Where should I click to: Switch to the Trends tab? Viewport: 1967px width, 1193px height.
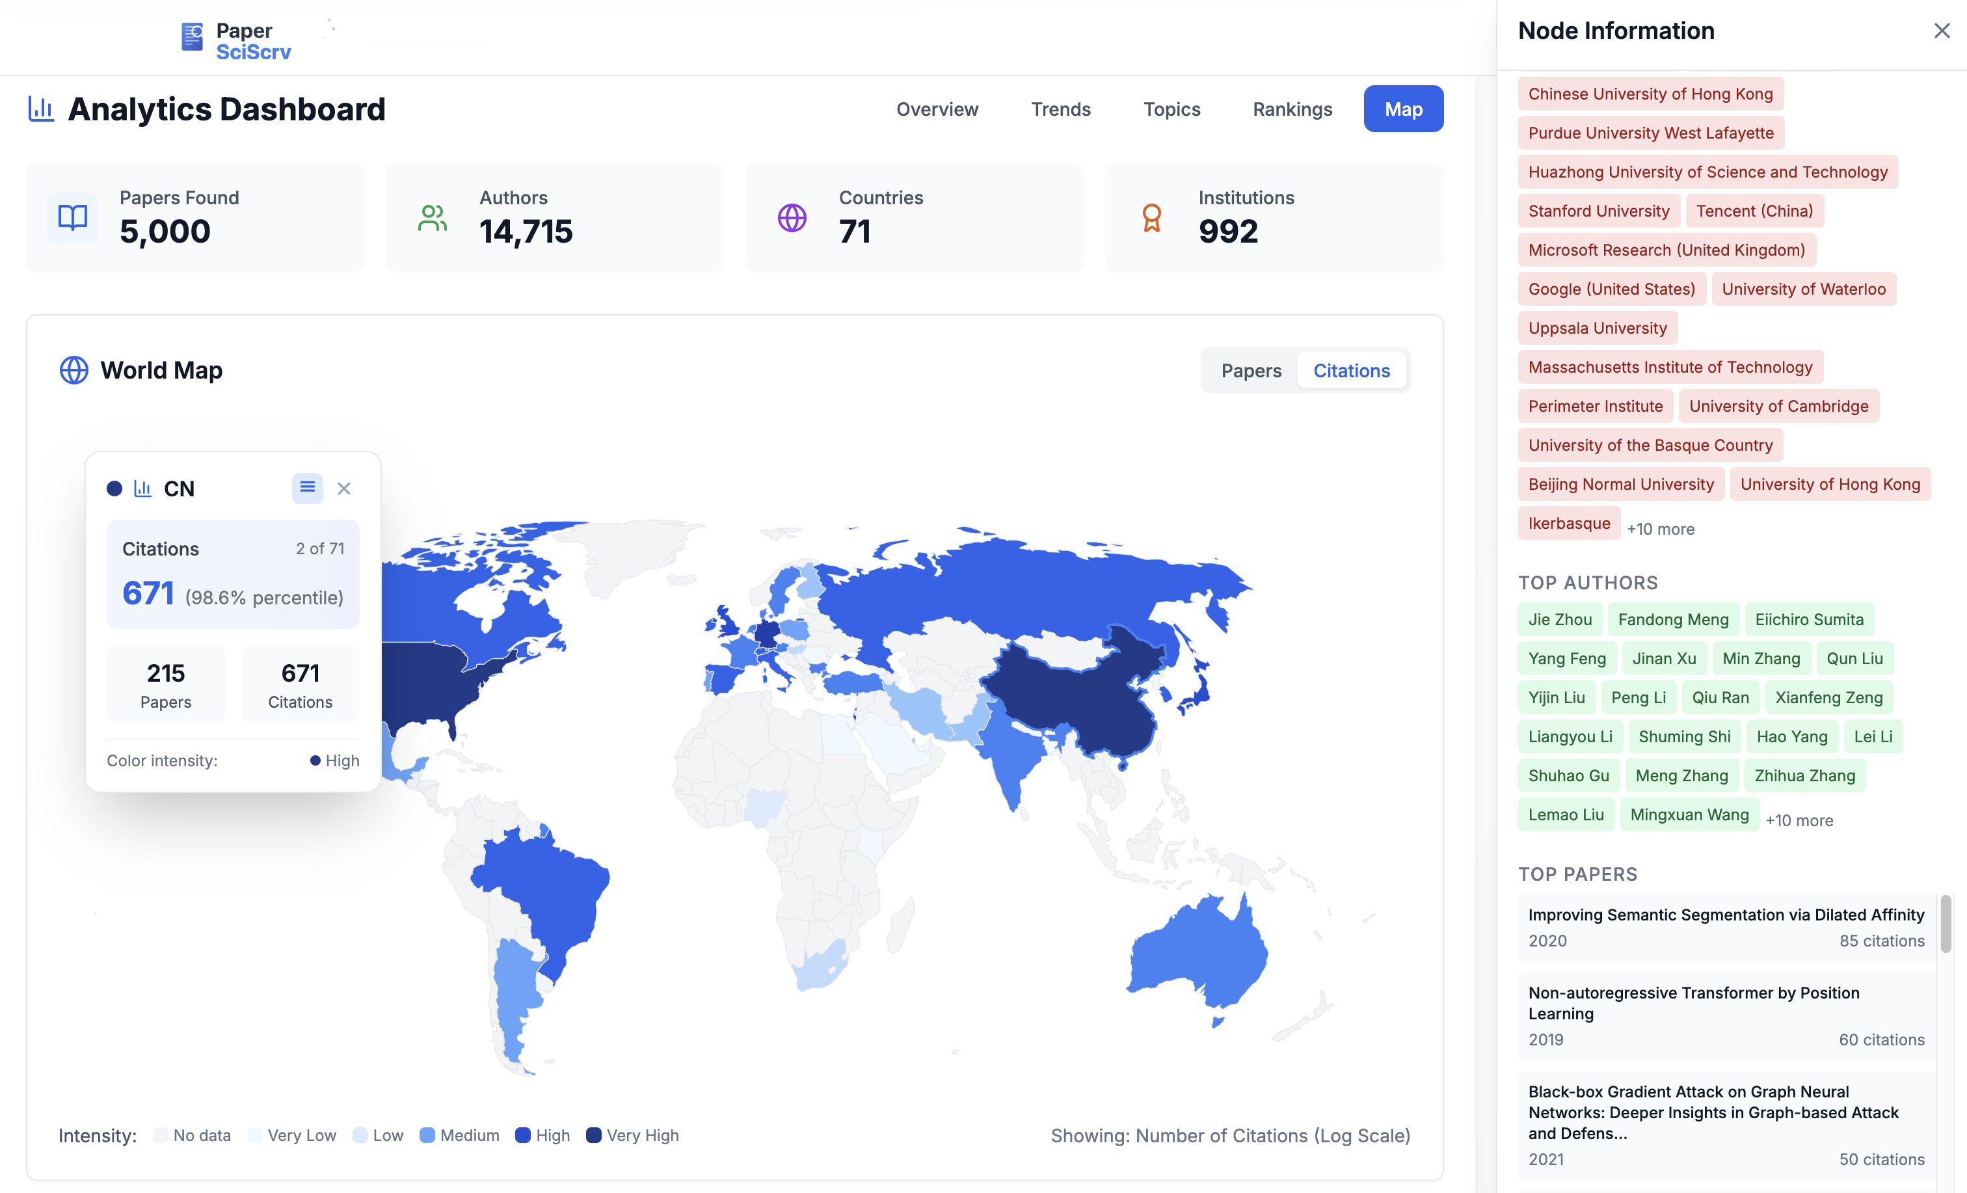click(x=1060, y=109)
